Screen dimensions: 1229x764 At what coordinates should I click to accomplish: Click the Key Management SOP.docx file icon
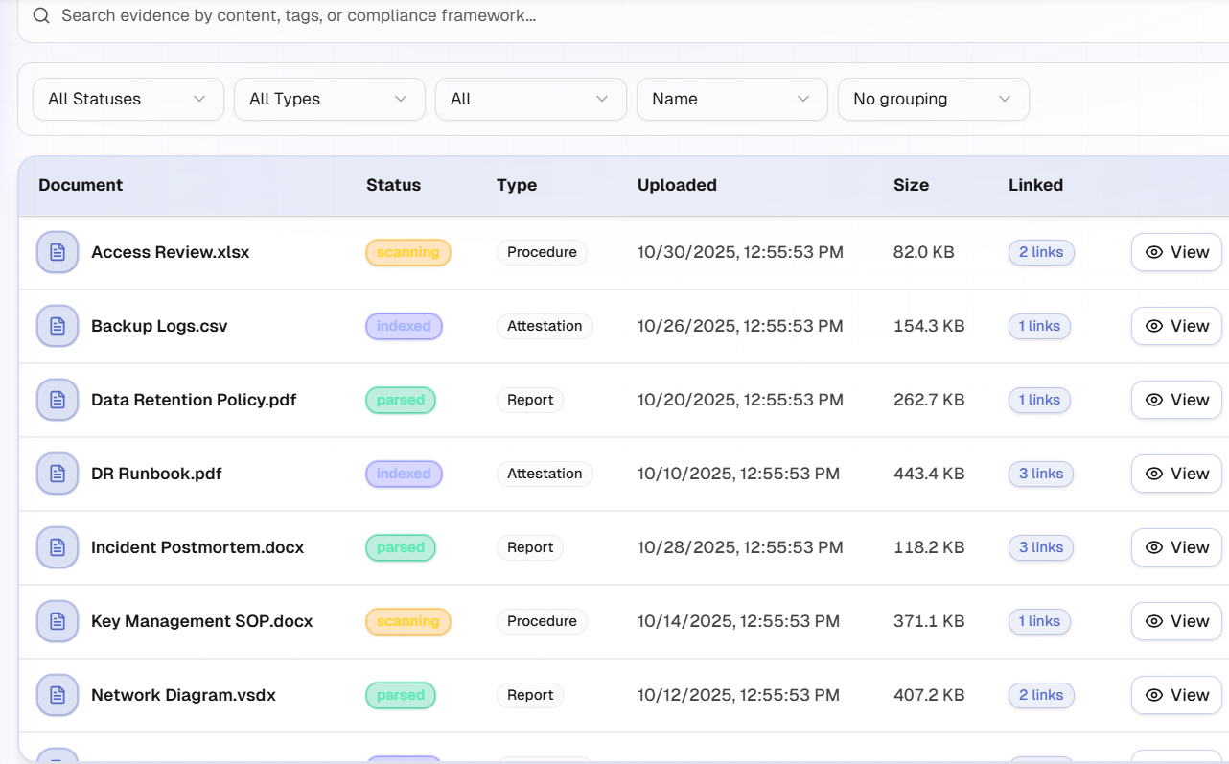pyautogui.click(x=57, y=621)
